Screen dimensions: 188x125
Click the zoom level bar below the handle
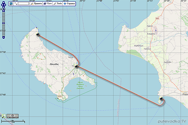pyautogui.click(x=3, y=30)
